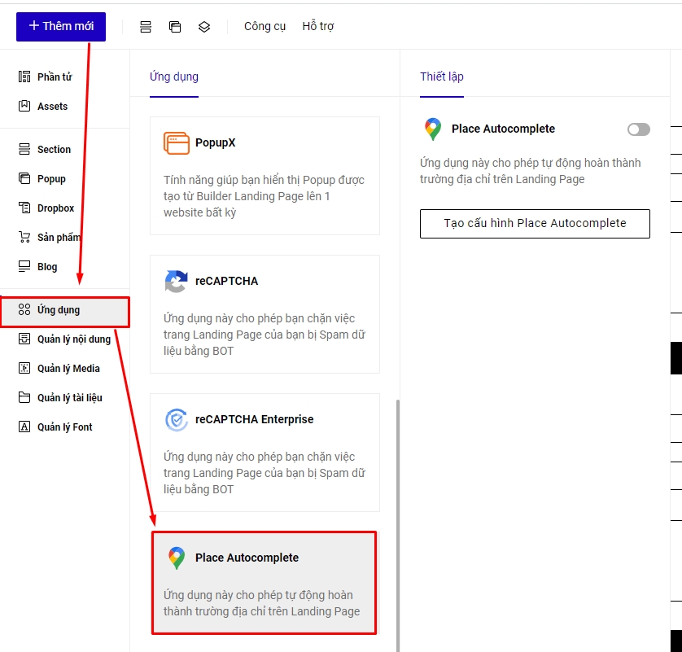Open Dropbox in the sidebar

(55, 208)
